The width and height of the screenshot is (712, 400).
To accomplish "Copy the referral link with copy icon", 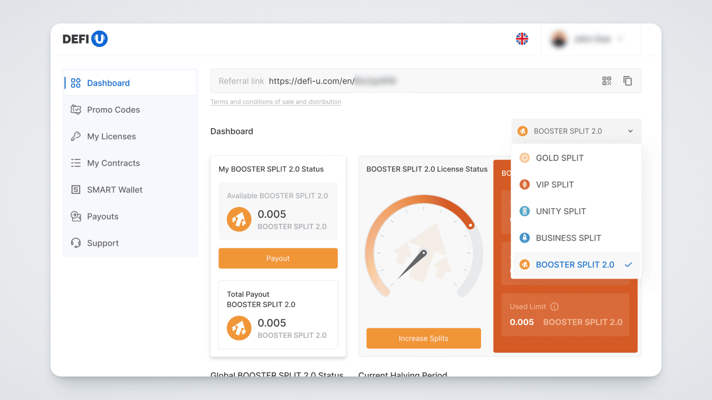I will coord(627,81).
